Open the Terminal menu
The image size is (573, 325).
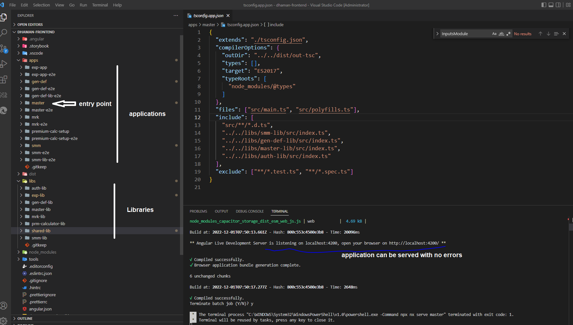click(100, 5)
